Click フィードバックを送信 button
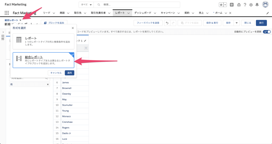The image size is (272, 144). [x=148, y=23]
